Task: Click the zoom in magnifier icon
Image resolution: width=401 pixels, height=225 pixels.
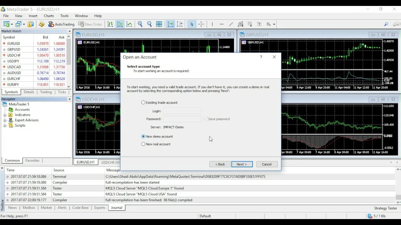Action: [140, 24]
